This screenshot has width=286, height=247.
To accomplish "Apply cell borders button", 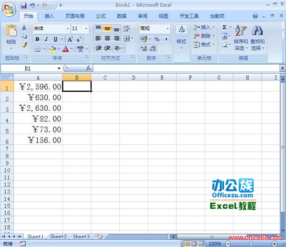I will tap(38, 49).
